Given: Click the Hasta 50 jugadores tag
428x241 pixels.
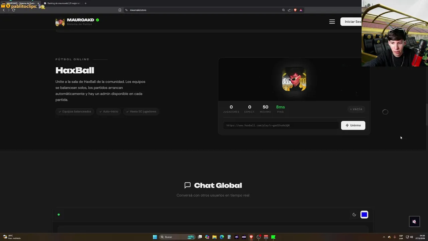Looking at the screenshot, I should (141, 111).
